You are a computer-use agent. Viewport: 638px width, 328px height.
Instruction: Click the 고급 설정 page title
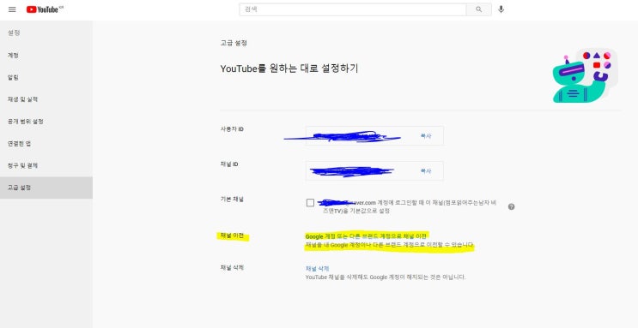[x=234, y=43]
